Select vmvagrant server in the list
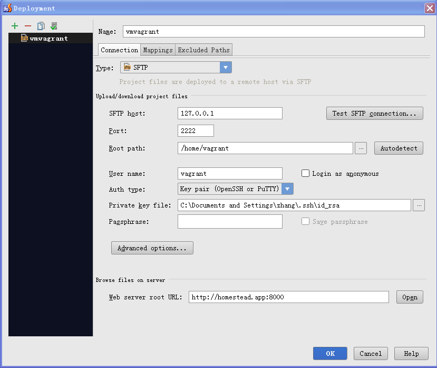This screenshot has width=437, height=368. (51, 38)
